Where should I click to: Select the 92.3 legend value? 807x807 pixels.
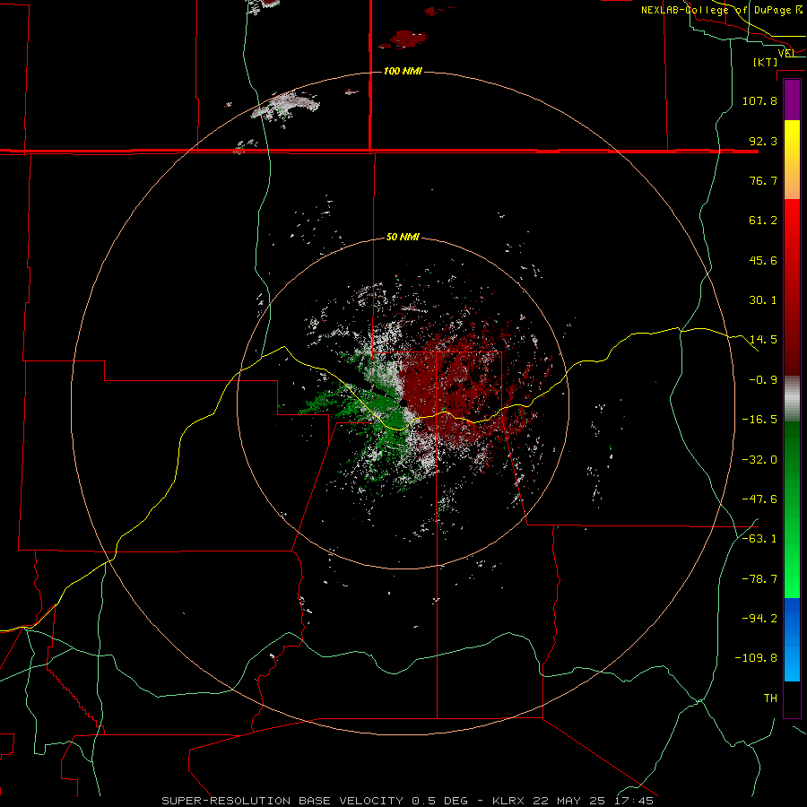click(763, 141)
